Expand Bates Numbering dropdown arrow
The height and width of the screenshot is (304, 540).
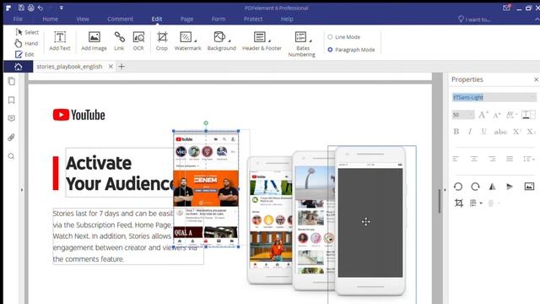[x=310, y=41]
